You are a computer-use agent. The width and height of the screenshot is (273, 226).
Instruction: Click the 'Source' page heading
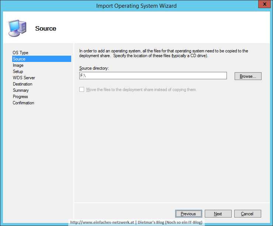tap(46, 28)
